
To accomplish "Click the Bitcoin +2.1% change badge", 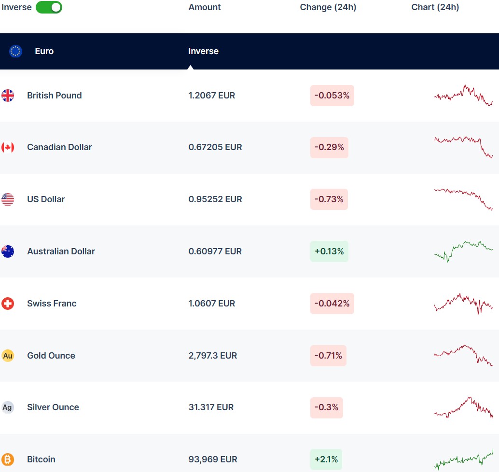I will tap(326, 459).
